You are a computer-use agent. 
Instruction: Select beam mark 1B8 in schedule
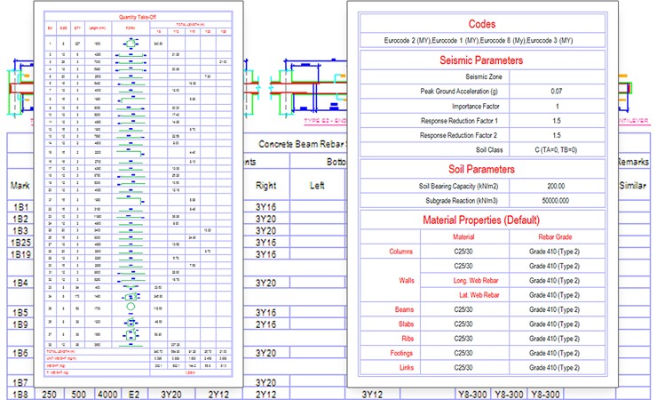tap(20, 395)
